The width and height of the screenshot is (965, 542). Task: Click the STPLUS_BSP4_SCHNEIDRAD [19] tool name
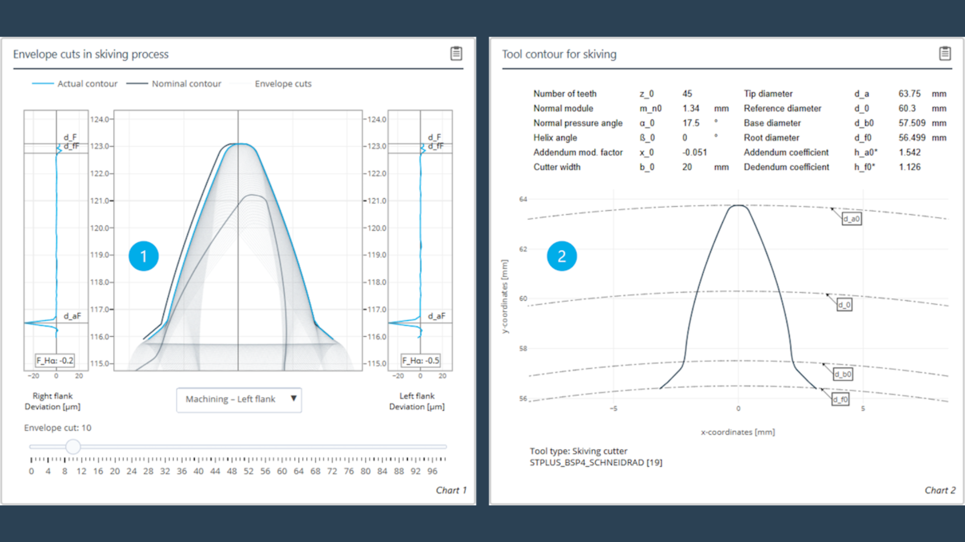click(x=596, y=463)
